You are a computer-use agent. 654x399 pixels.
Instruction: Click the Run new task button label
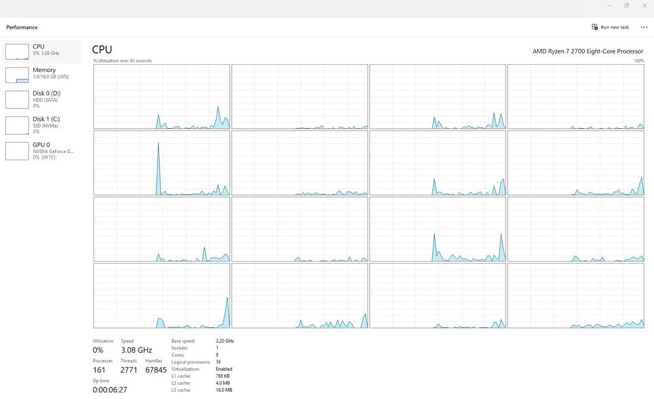tap(615, 27)
